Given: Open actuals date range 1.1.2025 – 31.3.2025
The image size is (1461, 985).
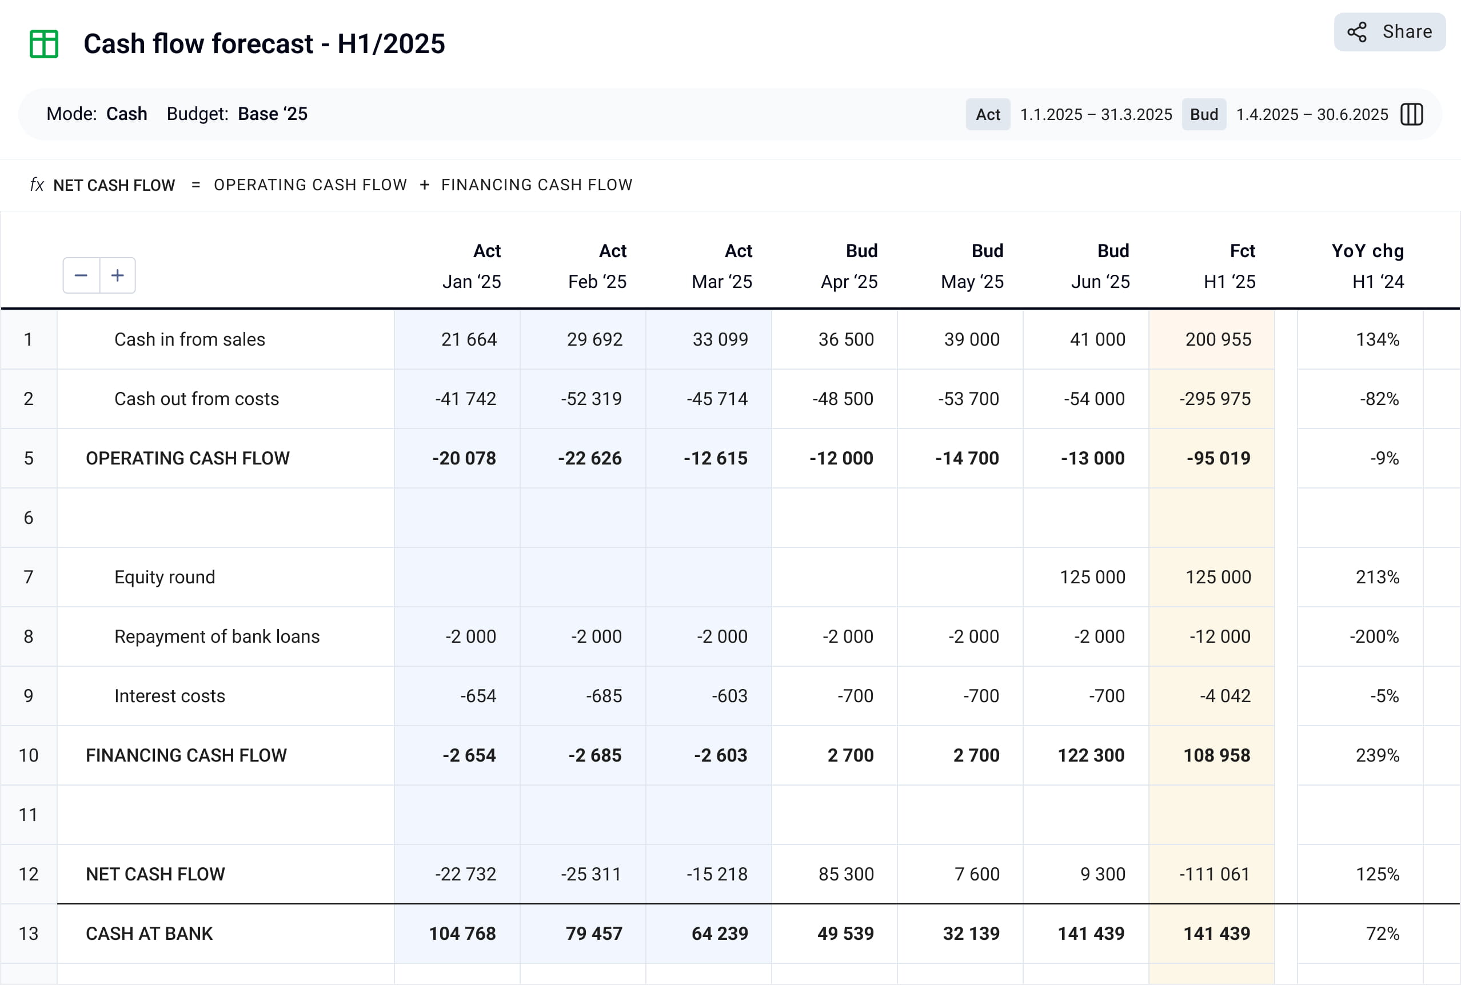Looking at the screenshot, I should 1096,114.
